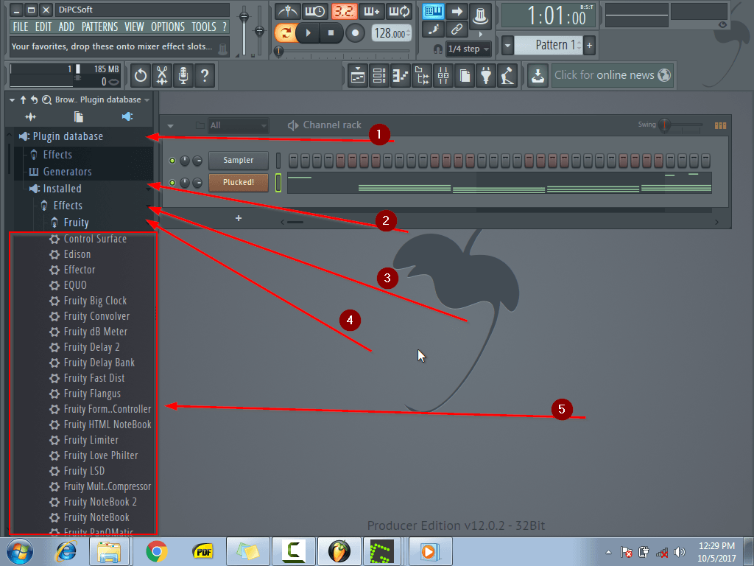The width and height of the screenshot is (754, 566).
Task: Open the TOOLS menu
Action: click(x=204, y=27)
